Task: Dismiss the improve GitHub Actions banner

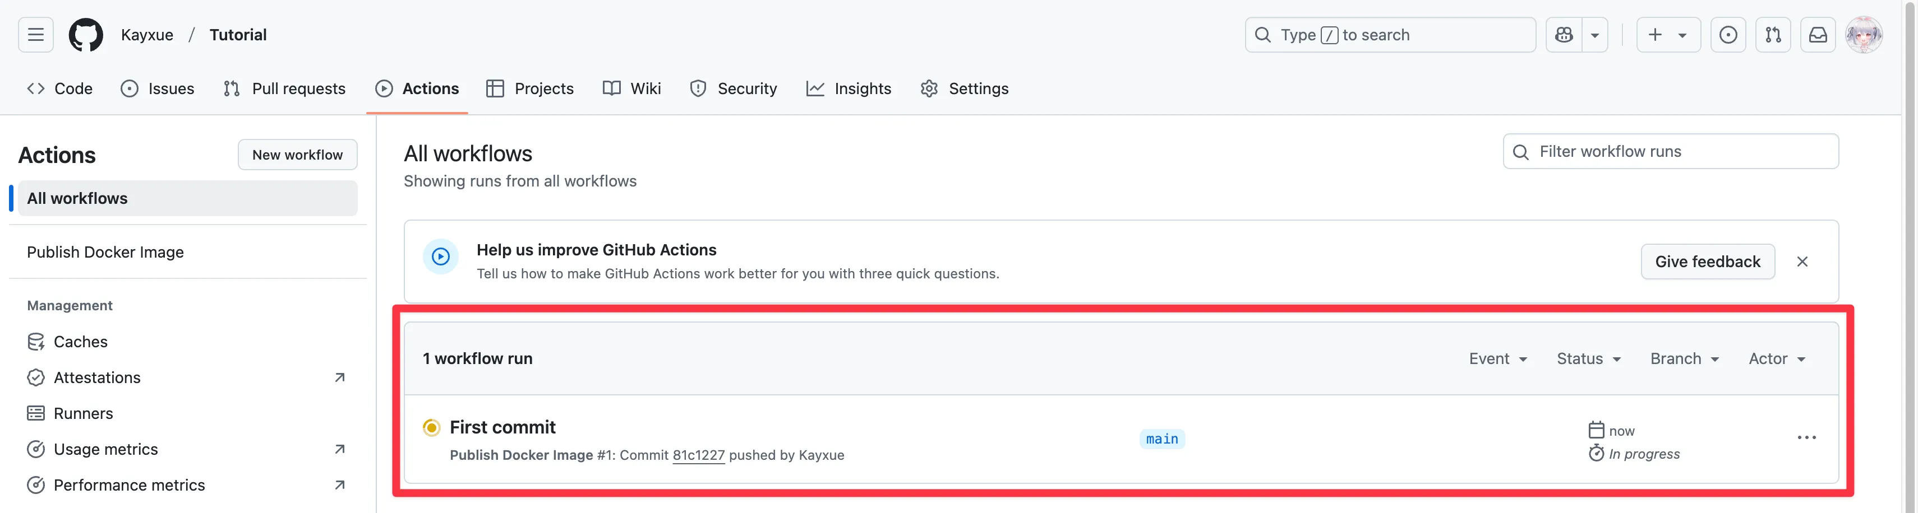Action: pos(1802,262)
